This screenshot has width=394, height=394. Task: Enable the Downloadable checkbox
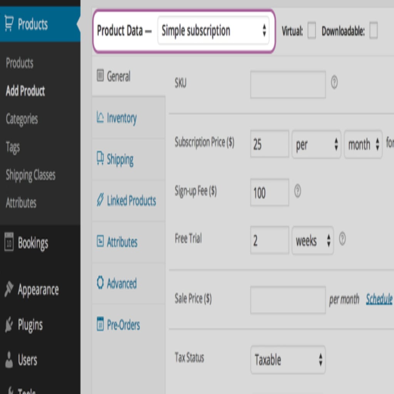[373, 31]
